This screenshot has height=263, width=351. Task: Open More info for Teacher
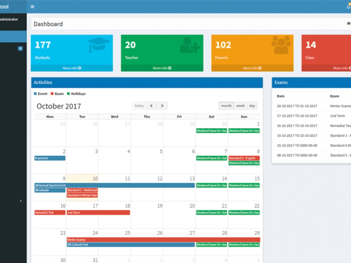point(162,68)
